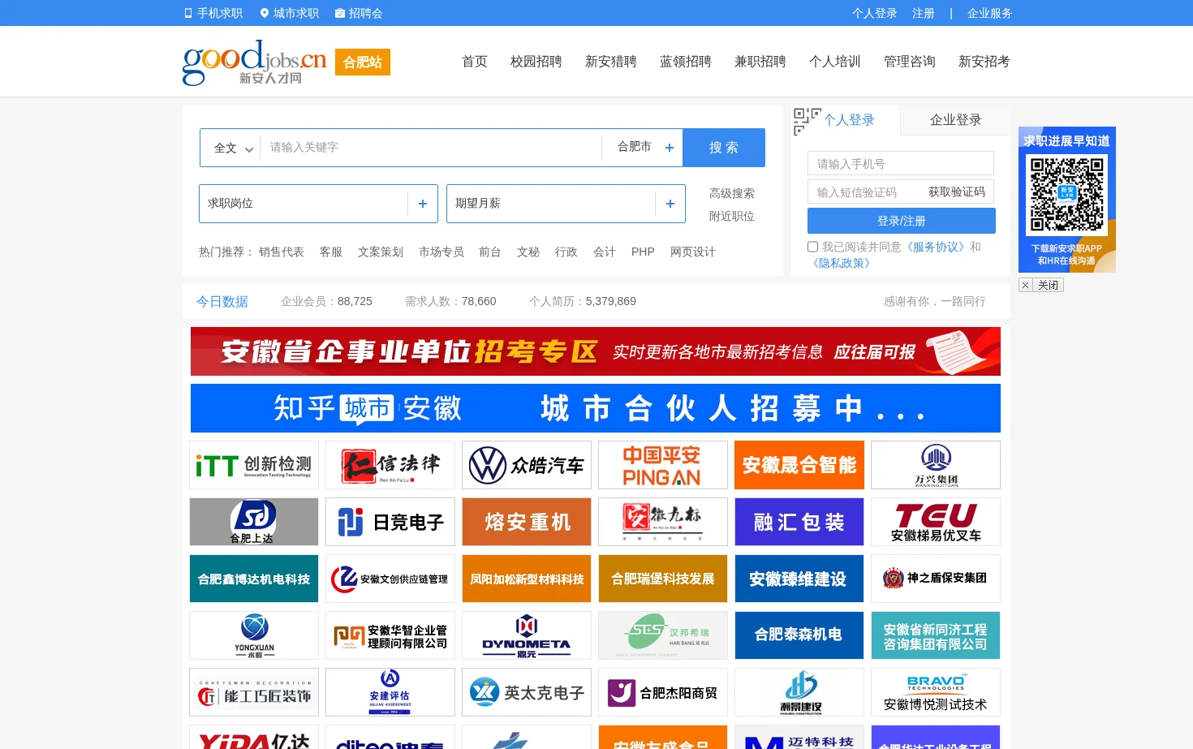
Task: Open the 安徽省企事业单位招考专区 banner
Action: pyautogui.click(x=596, y=351)
